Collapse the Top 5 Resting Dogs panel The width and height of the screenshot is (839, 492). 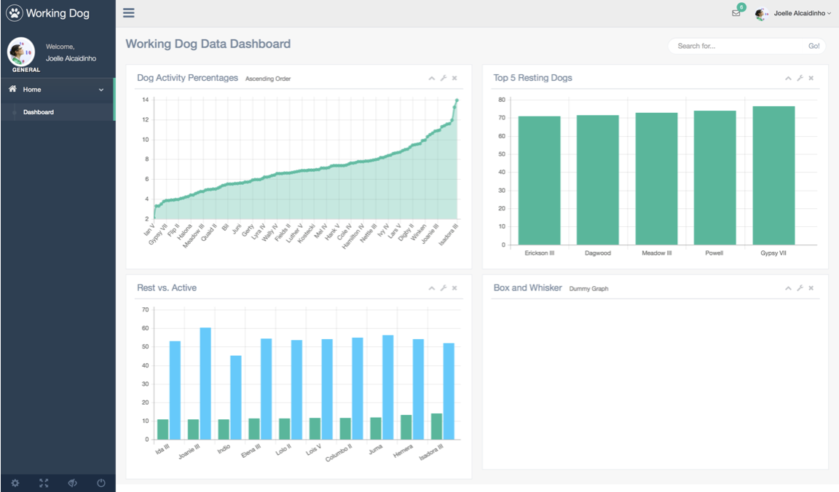[788, 78]
